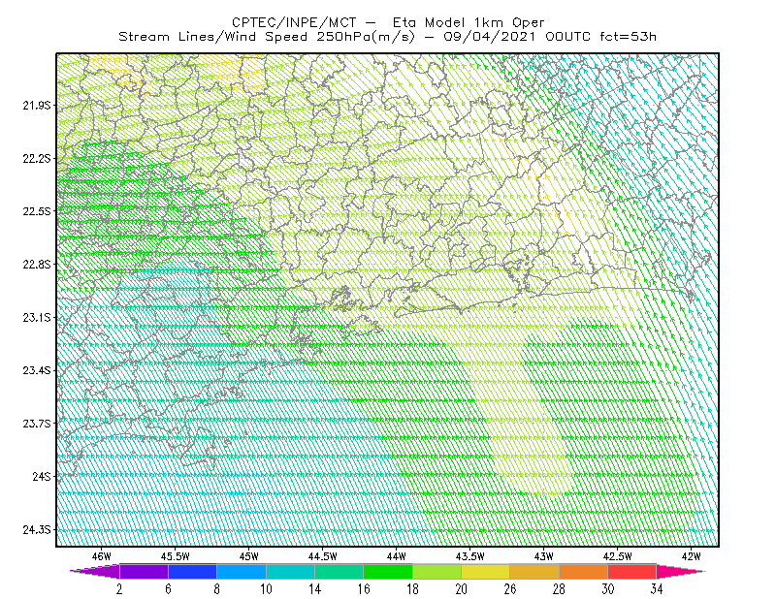
Task: Select the teal green 14-16 colorbar segment
Action: coord(339,571)
